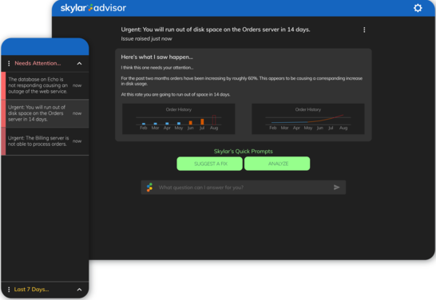436x300 pixels.
Task: Click the 'Here's what I saw happen...' heading
Action: 157,57
